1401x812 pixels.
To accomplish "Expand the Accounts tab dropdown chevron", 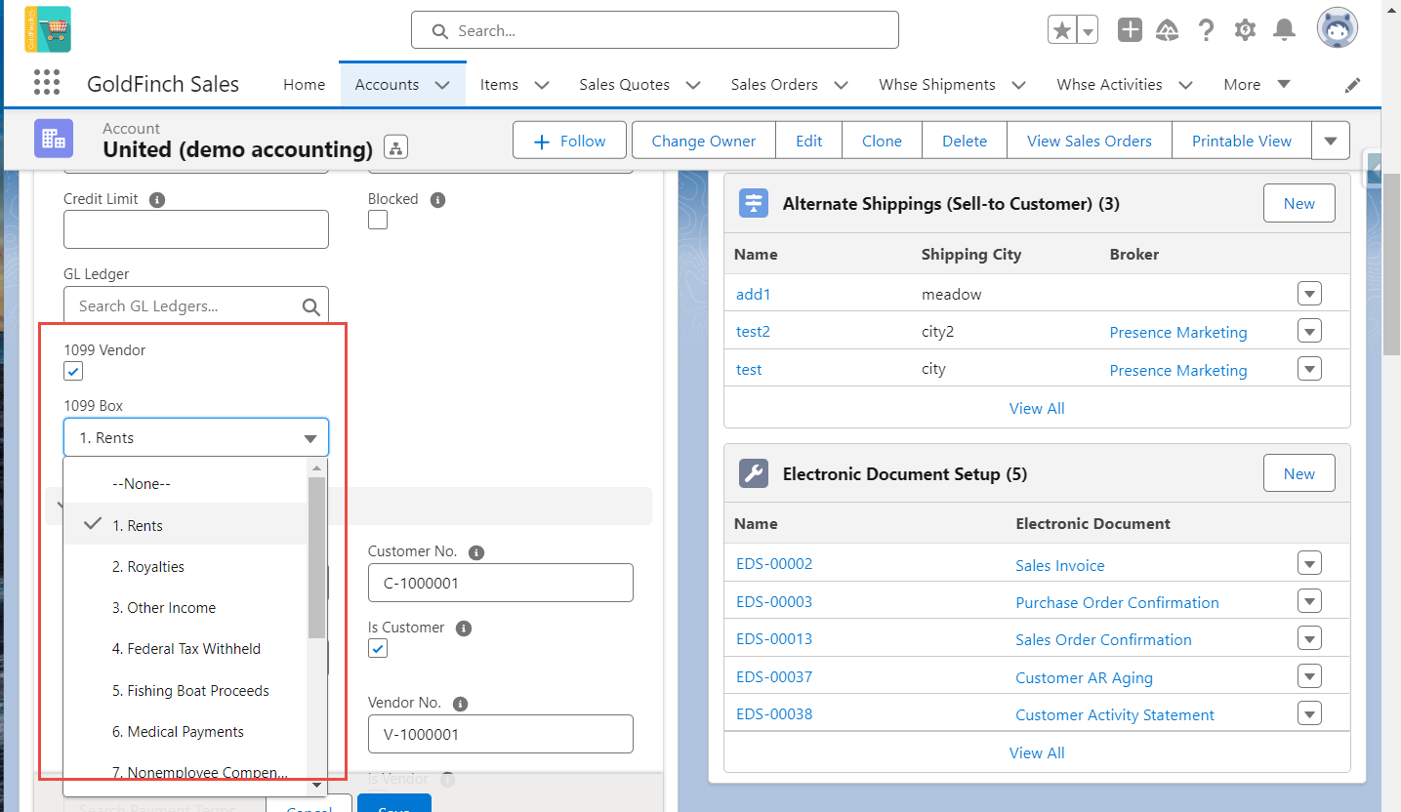I will point(442,85).
